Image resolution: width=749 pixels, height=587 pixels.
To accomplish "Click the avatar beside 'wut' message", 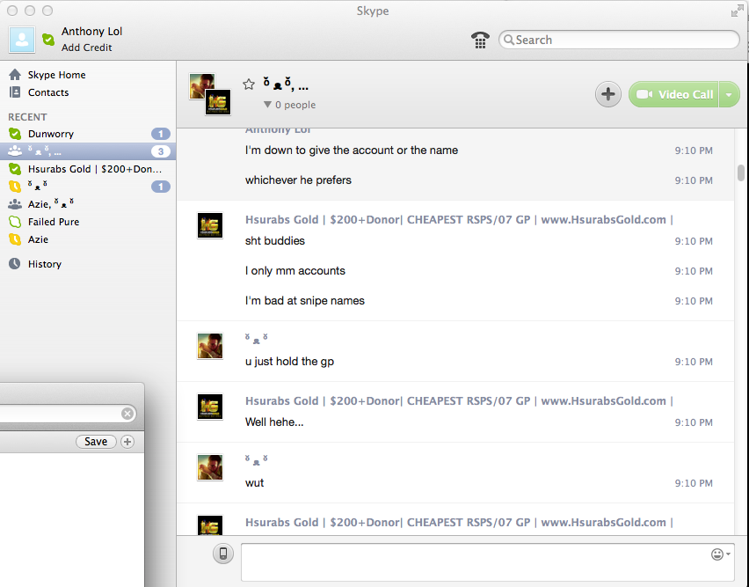I will [210, 467].
